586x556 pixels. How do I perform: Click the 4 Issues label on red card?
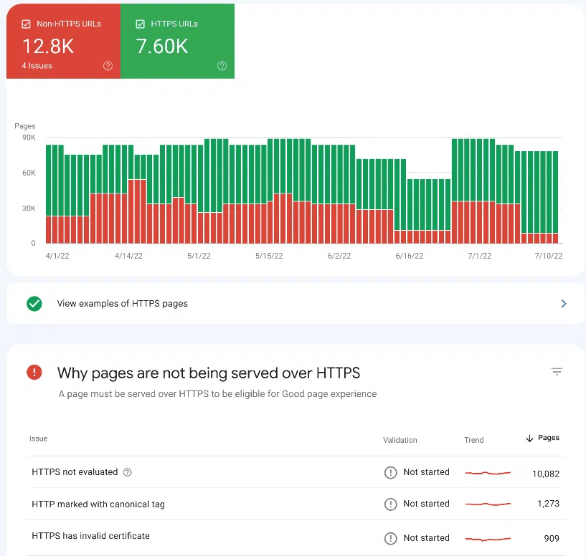pos(37,66)
